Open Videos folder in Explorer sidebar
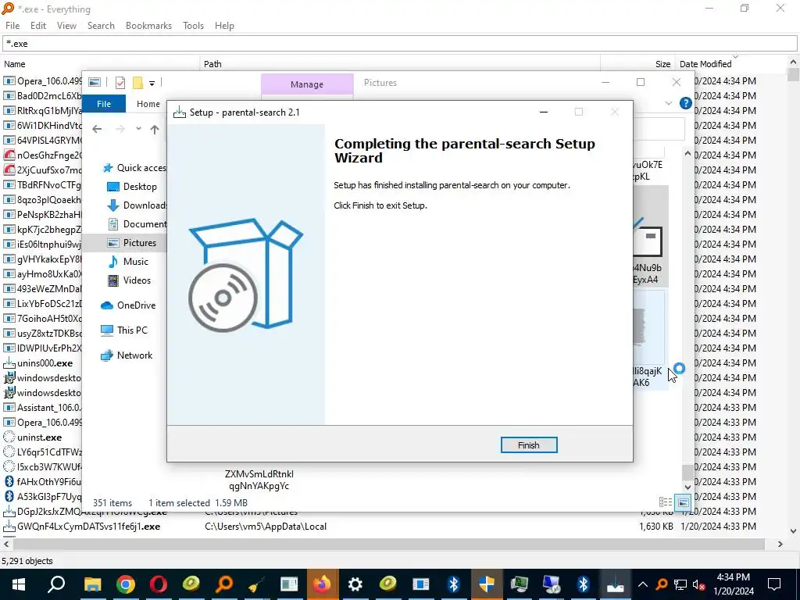Viewport: 800px width, 600px height. pyautogui.click(x=129, y=280)
